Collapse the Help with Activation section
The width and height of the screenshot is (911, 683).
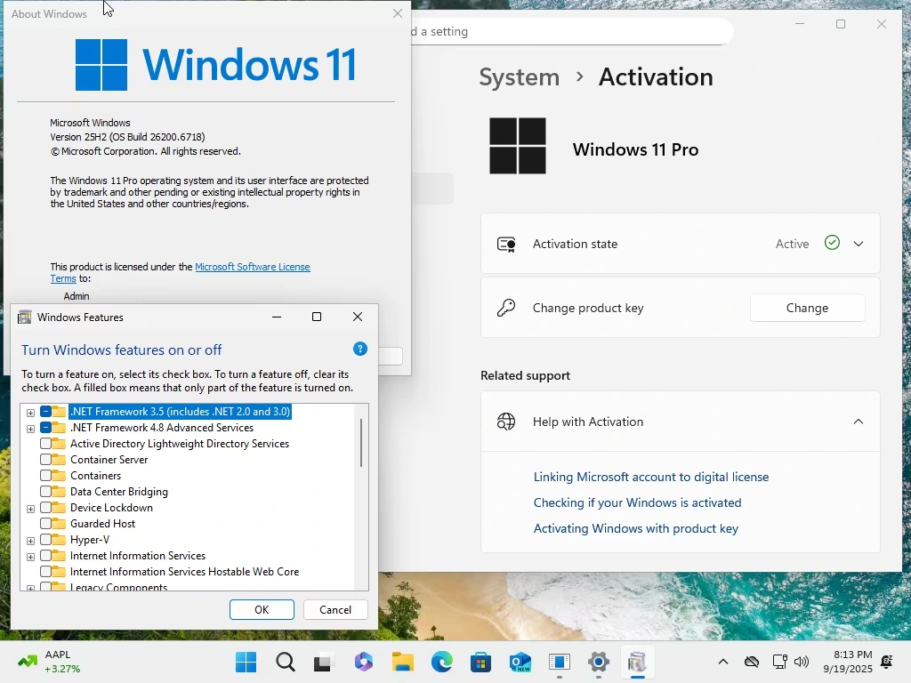pyautogui.click(x=859, y=422)
